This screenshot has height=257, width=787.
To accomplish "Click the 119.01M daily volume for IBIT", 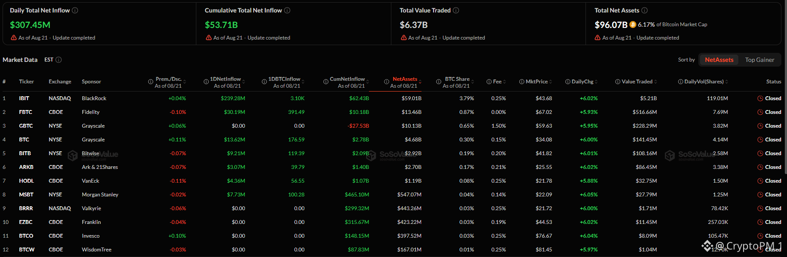I will point(717,98).
